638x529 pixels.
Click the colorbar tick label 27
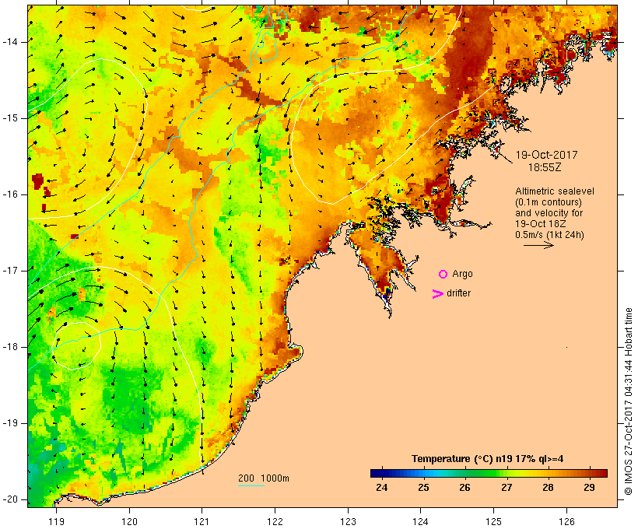(507, 488)
